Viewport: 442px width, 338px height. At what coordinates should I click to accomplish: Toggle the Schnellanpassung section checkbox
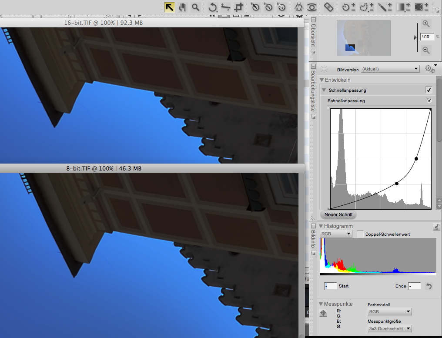tap(429, 90)
